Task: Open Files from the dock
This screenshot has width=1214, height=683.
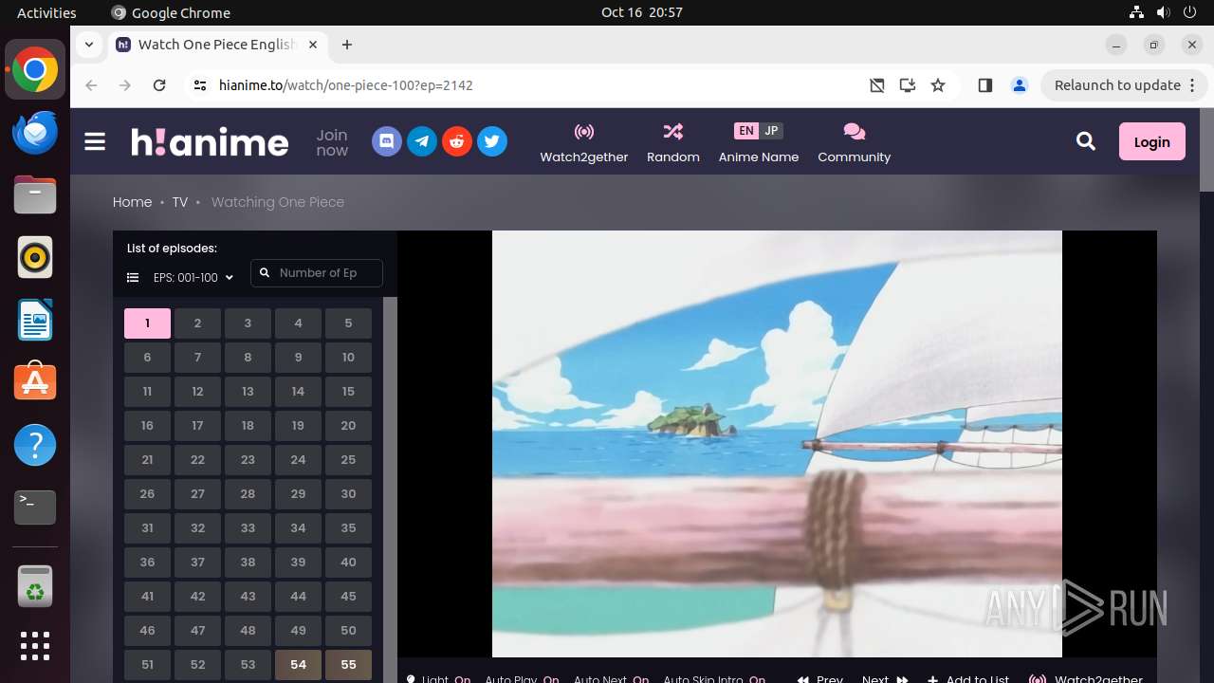Action: click(35, 194)
